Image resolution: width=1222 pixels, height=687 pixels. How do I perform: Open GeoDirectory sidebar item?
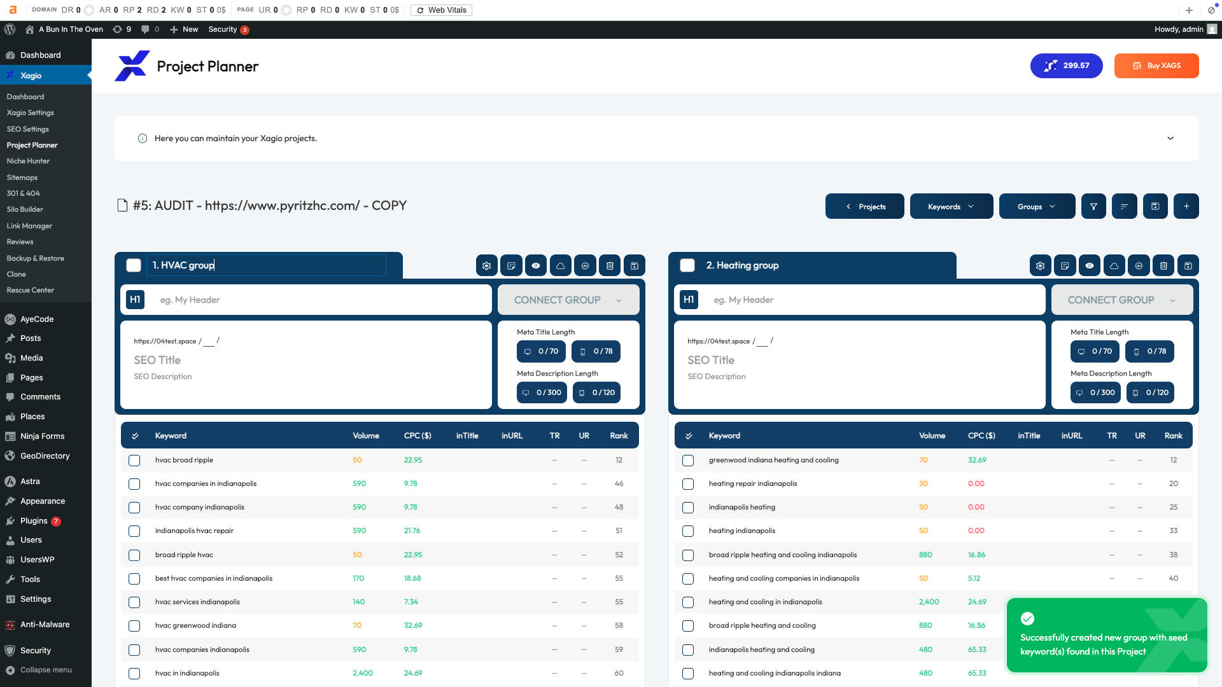(45, 456)
